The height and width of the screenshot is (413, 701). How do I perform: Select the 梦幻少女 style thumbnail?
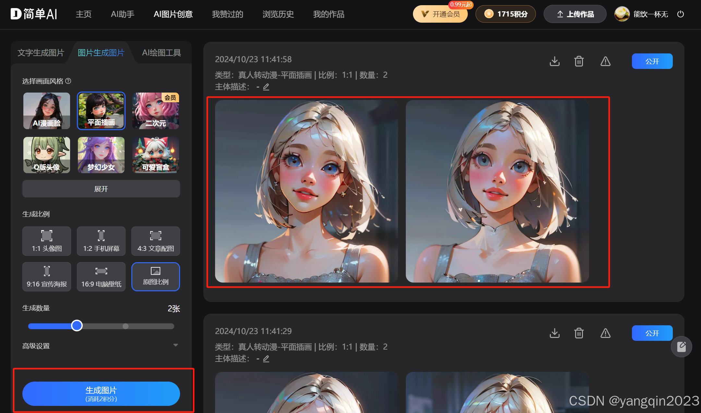[101, 155]
